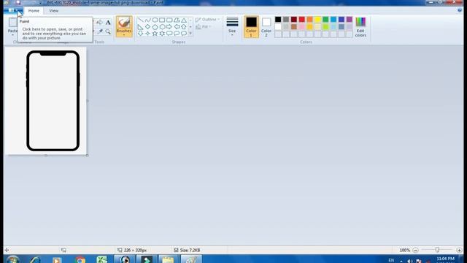Select the Fill with color bucket tool

click(100, 23)
